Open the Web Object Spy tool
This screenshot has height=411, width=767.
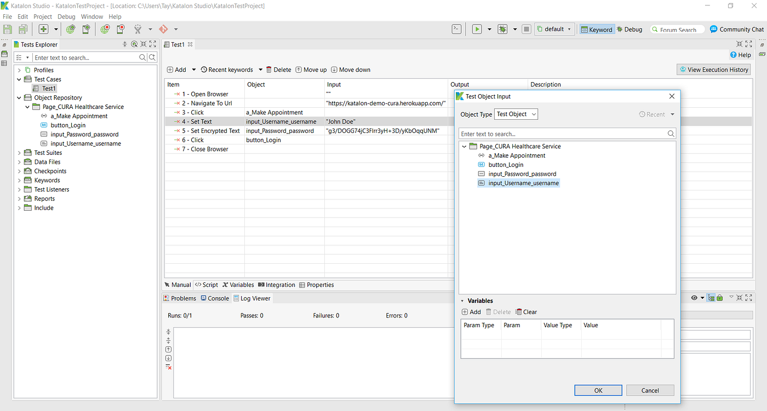pos(70,29)
